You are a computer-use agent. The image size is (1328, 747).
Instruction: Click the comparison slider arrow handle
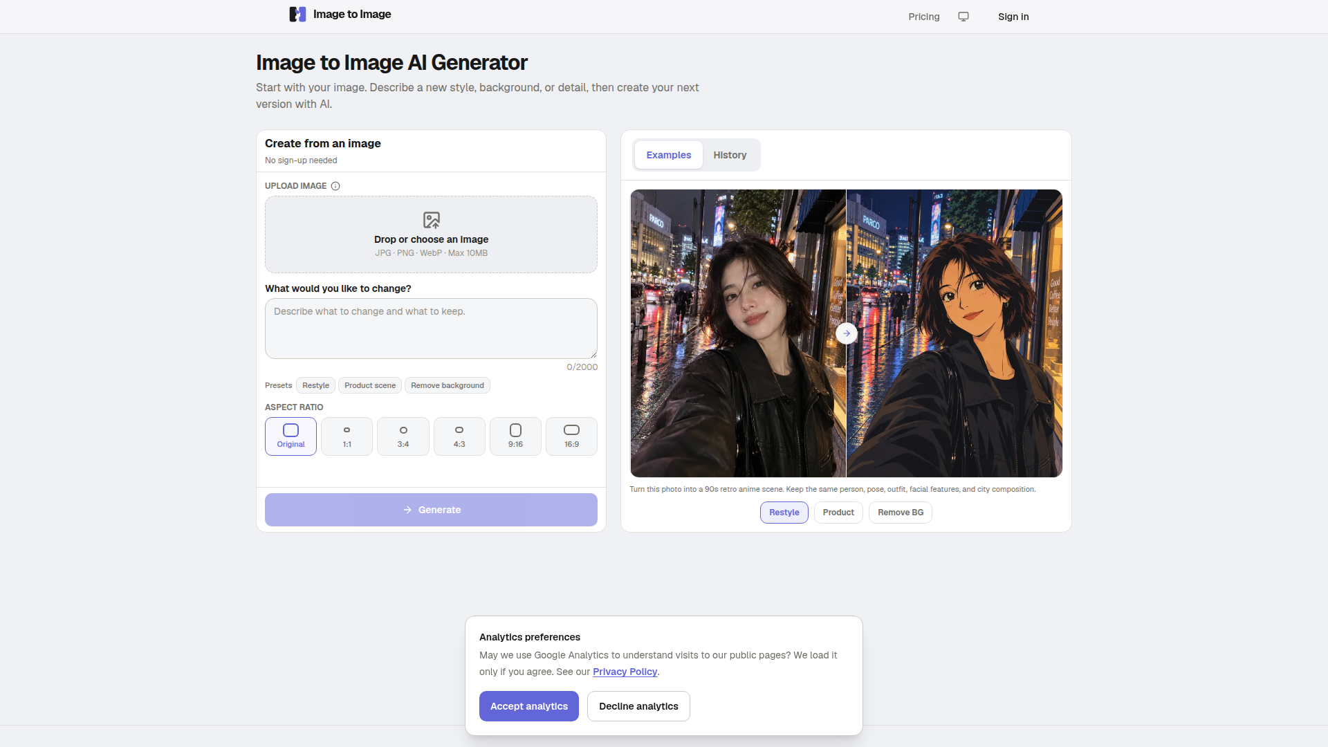[847, 333]
